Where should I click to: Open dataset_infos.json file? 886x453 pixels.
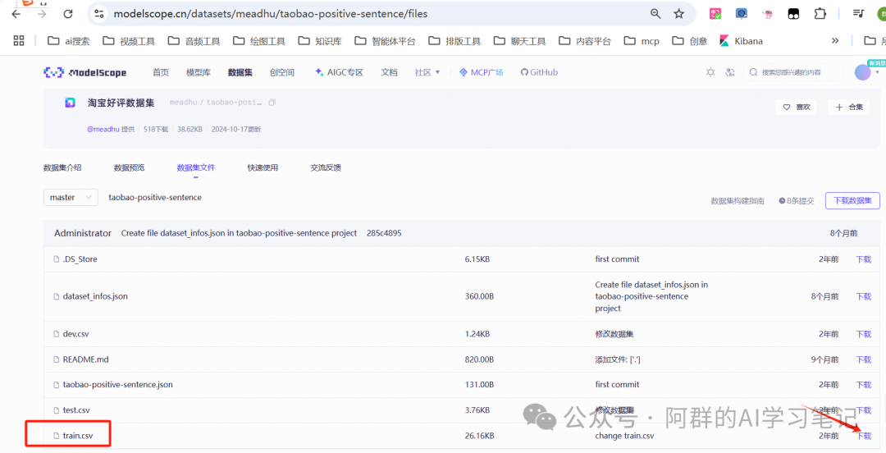[x=95, y=296]
